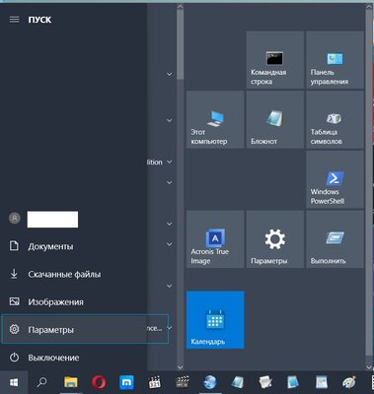Launch the Windows PowerShell tile
The height and width of the screenshot is (394, 374).
[x=335, y=179]
